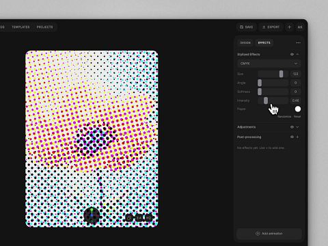
Task: Add a Post-processing effect with plus icon
Action: tap(298, 137)
